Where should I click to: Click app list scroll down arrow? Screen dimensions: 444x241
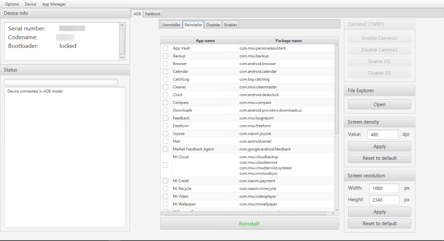click(336, 209)
